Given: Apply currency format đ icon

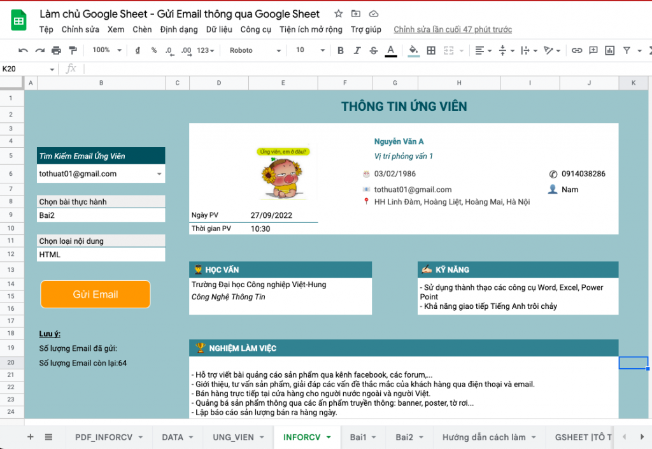Looking at the screenshot, I should point(138,50).
